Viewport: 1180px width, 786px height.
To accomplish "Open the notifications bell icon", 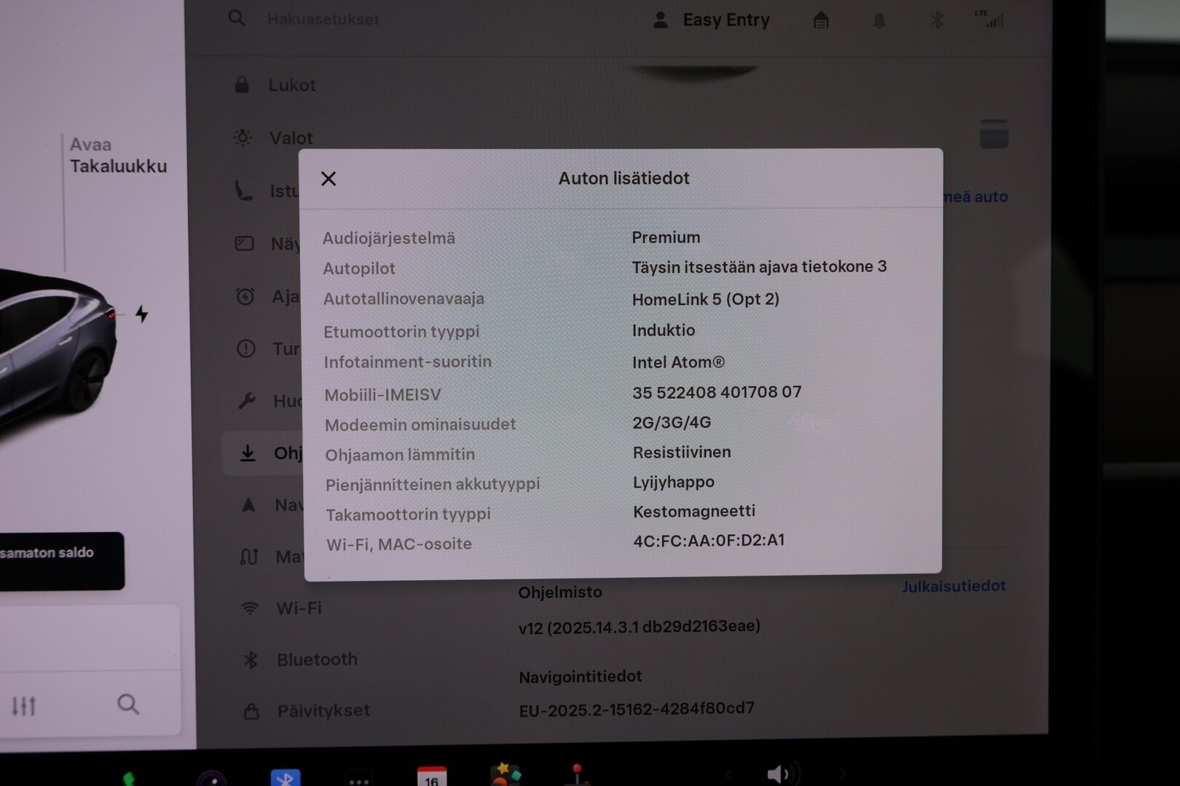I will click(x=879, y=20).
